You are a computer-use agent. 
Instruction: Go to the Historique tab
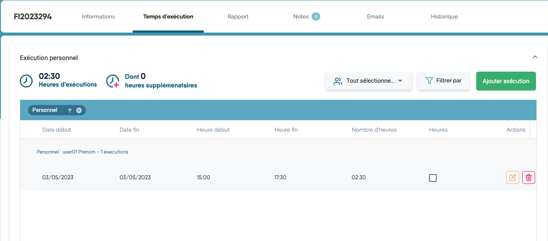pyautogui.click(x=444, y=17)
